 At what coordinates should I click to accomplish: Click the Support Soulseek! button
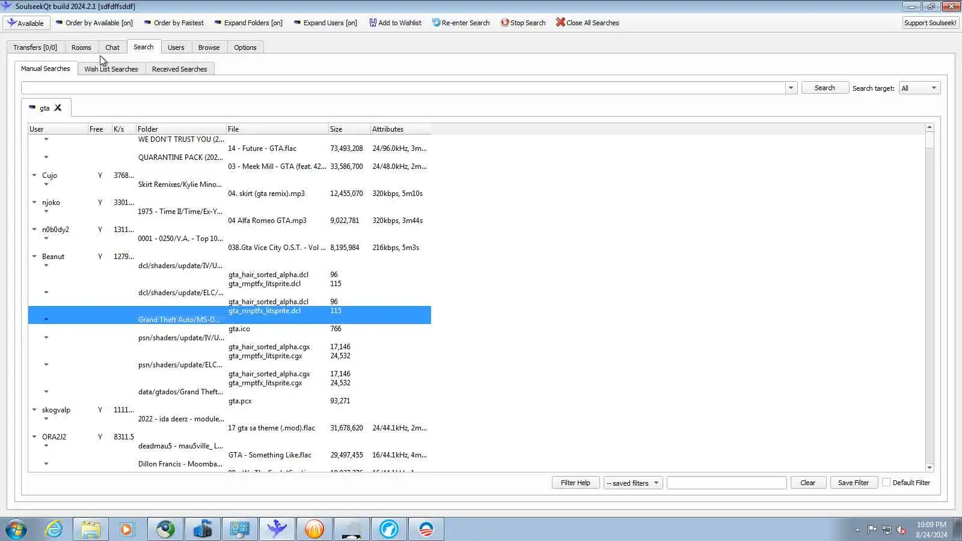(930, 23)
